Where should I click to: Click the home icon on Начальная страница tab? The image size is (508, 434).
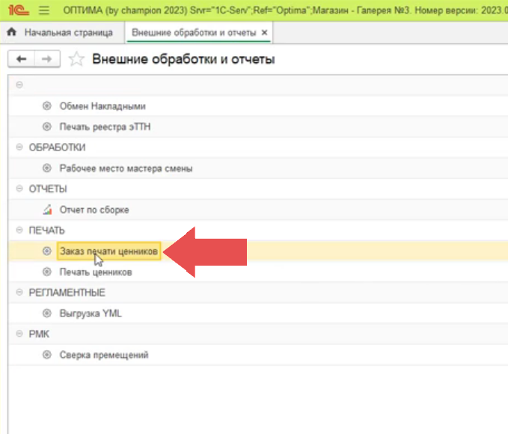(12, 34)
